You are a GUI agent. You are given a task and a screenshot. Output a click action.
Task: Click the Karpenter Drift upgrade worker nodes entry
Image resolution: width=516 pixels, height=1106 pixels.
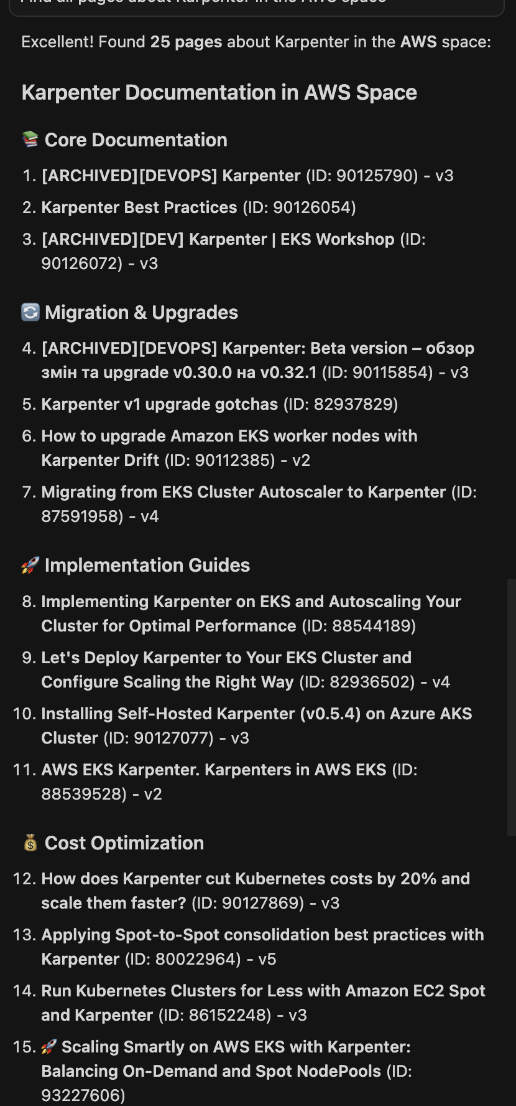[x=229, y=436]
